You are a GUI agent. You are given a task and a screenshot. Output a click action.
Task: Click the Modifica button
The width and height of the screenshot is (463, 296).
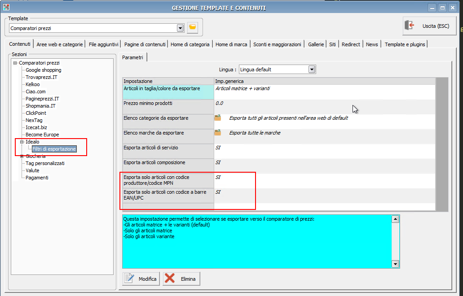point(141,279)
